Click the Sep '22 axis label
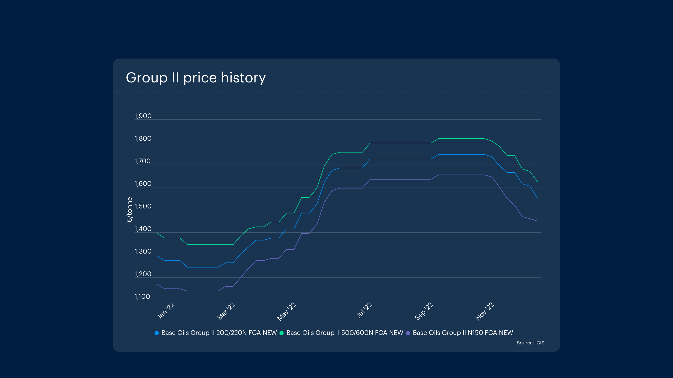This screenshot has width=673, height=378. coord(424,311)
